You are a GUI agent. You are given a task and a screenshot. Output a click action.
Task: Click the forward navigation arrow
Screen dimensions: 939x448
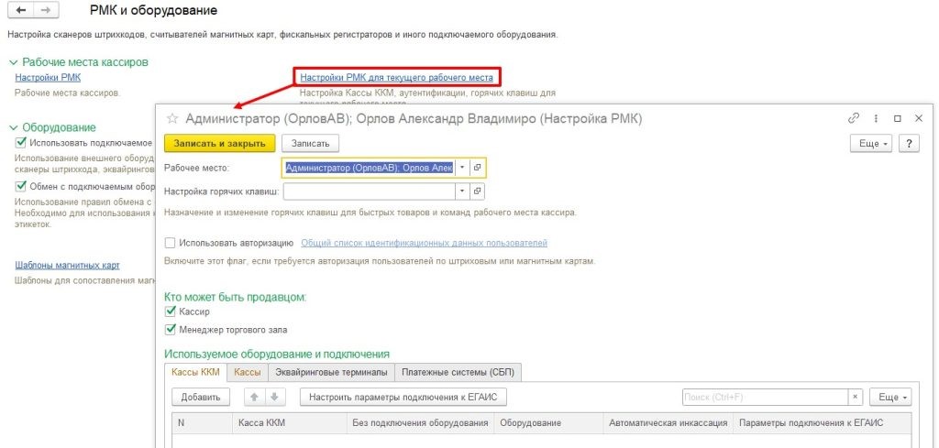(x=45, y=11)
